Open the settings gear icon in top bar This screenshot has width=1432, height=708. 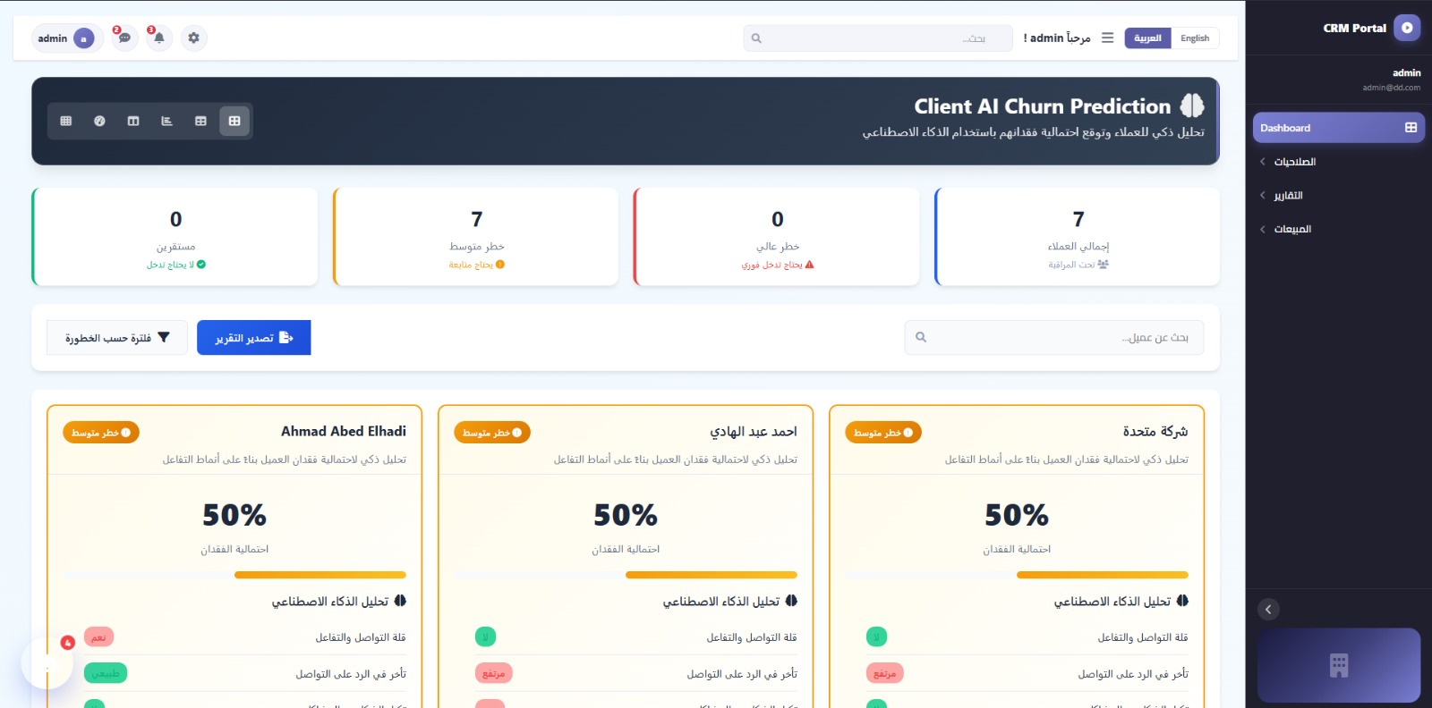(193, 38)
